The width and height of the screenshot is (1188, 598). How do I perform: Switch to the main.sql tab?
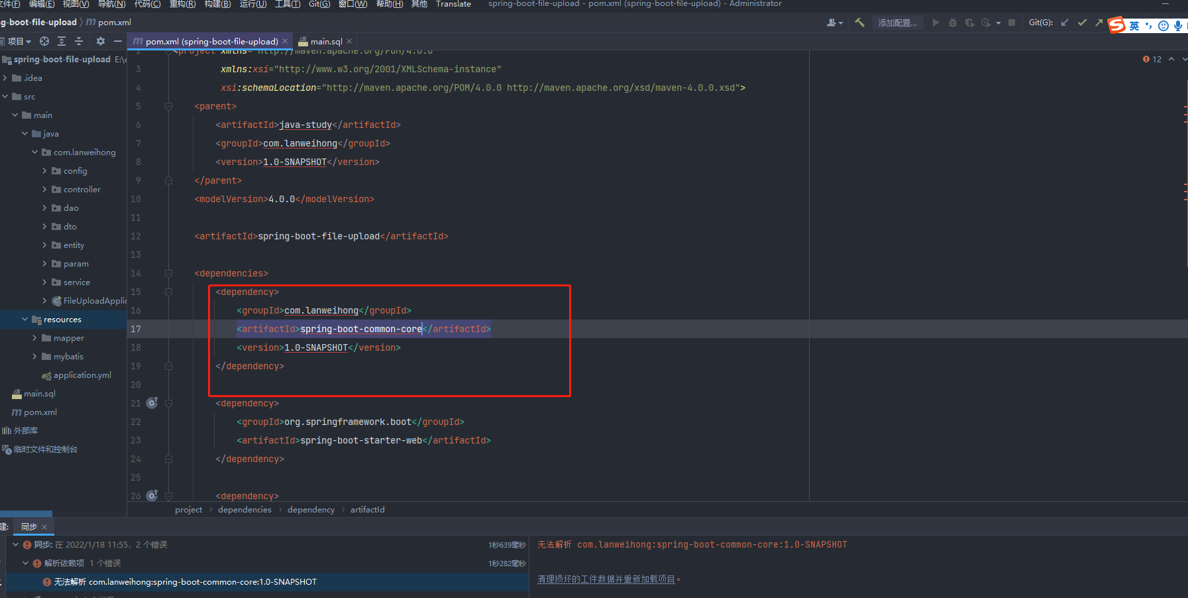point(327,41)
